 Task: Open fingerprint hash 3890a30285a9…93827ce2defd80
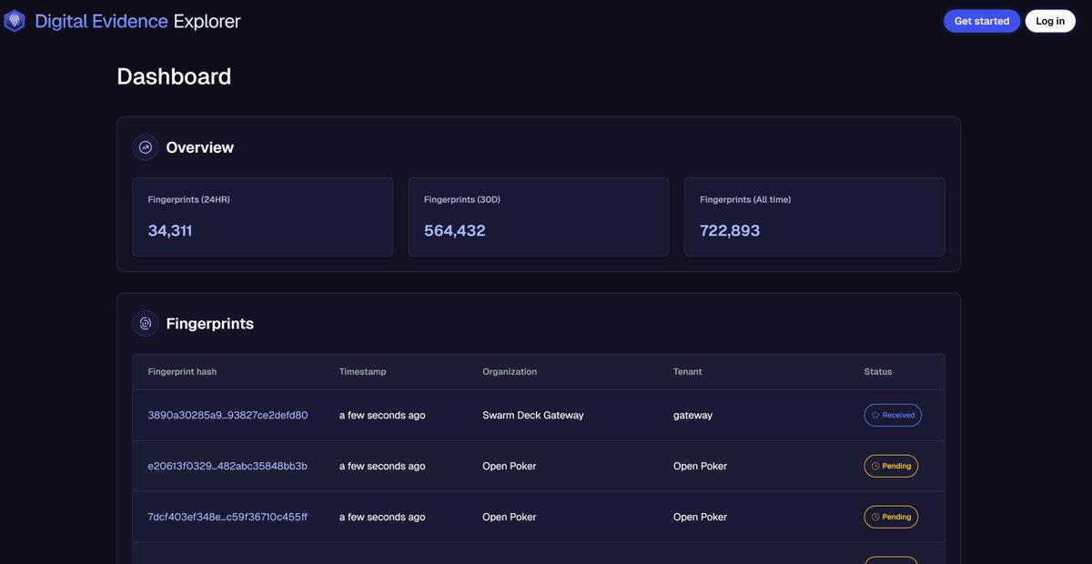click(x=227, y=415)
